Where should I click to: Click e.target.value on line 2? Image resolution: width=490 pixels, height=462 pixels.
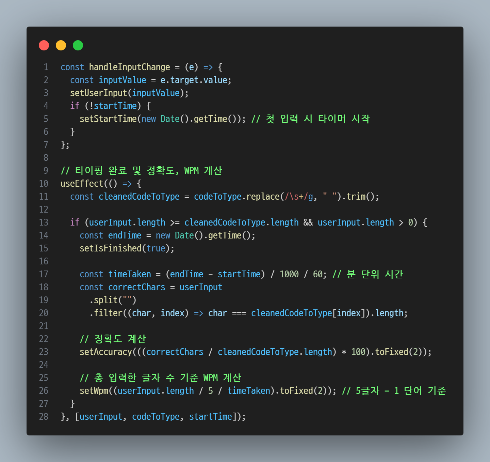pos(194,80)
